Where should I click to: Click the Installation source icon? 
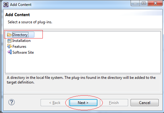9,41
